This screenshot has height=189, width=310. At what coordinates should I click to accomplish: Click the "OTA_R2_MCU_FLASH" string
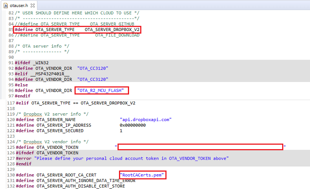102,90
